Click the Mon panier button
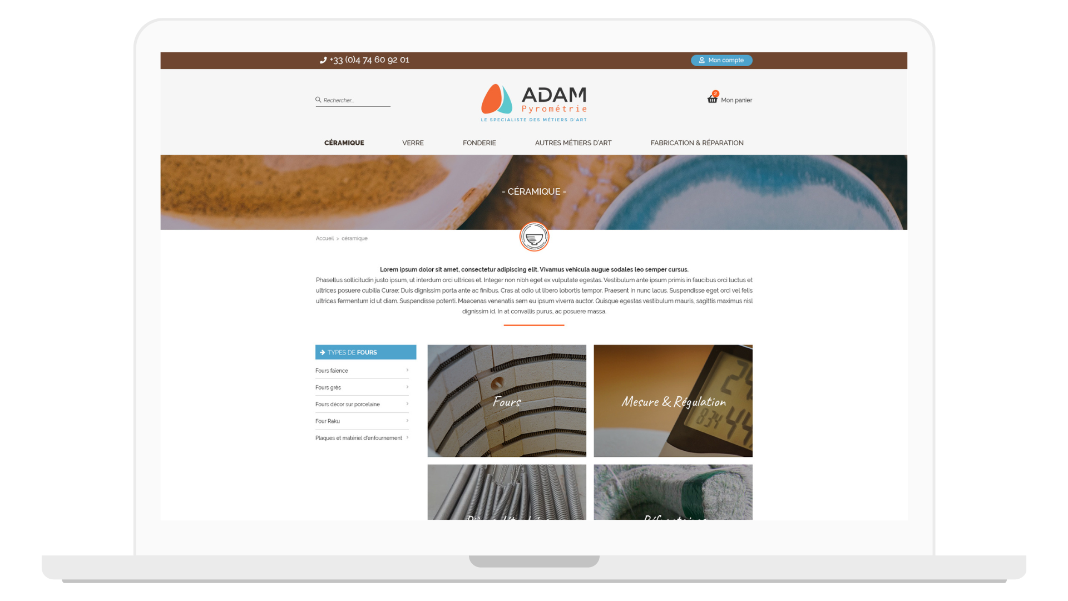 tap(728, 99)
